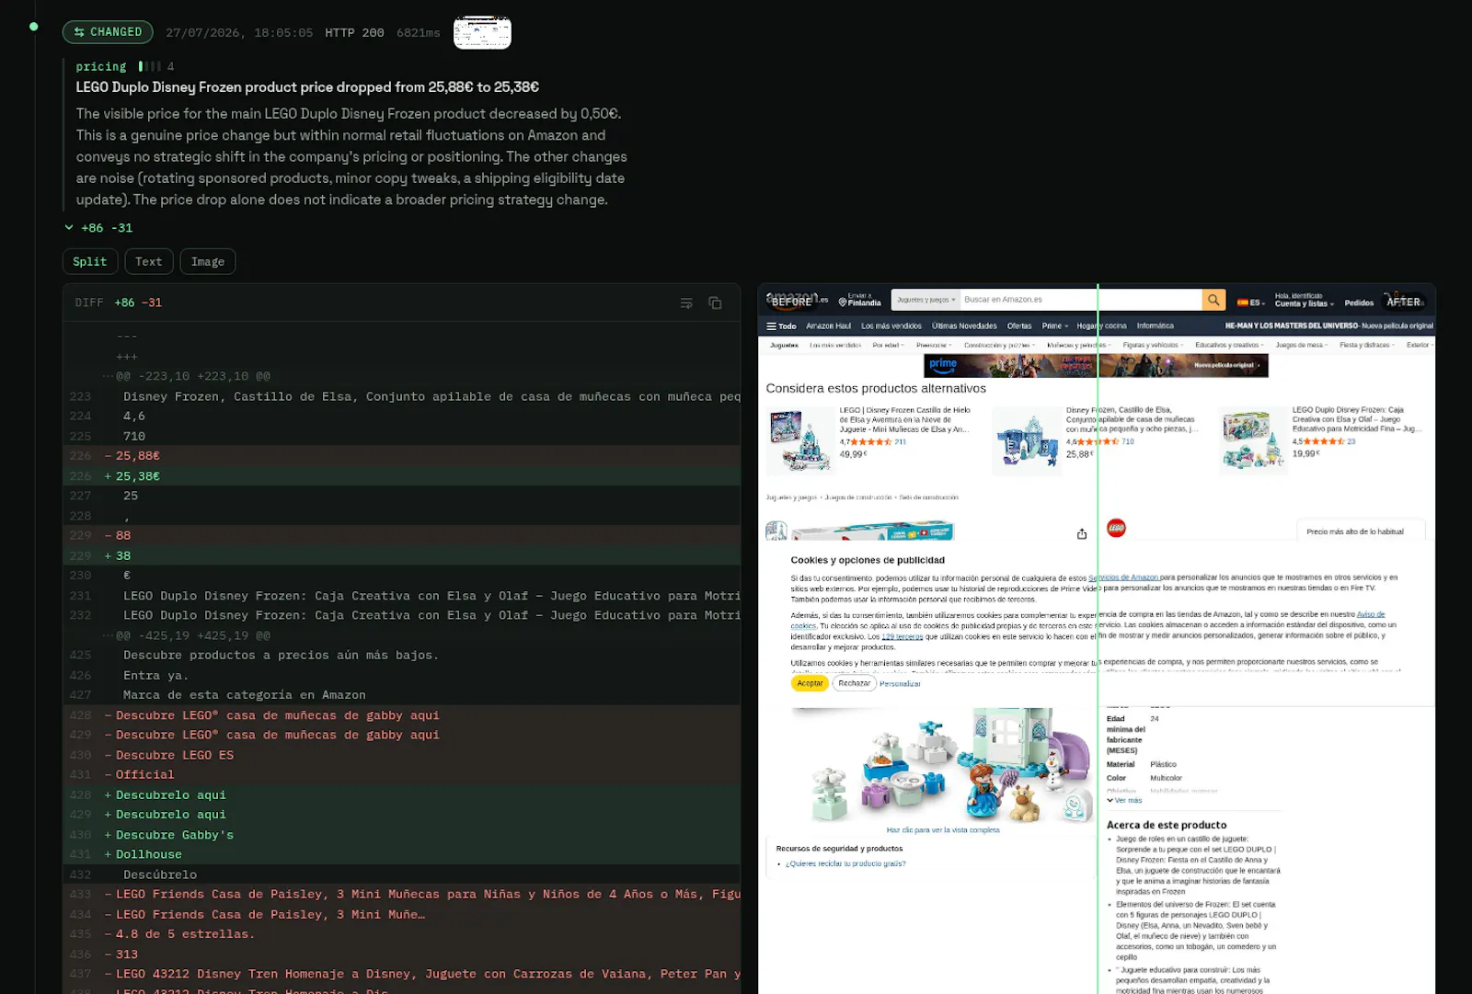Click the 'pricing' category tag

coord(101,66)
